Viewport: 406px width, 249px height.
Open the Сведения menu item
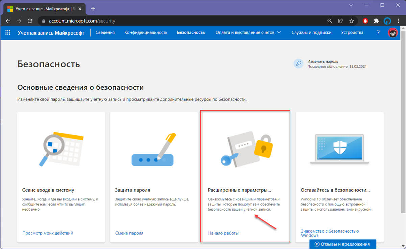105,33
